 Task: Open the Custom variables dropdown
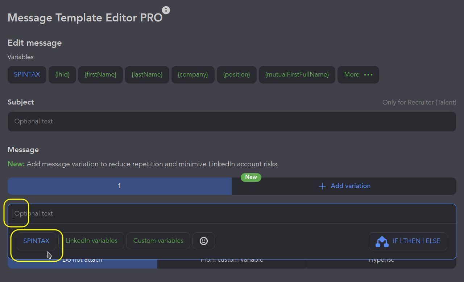(158, 241)
